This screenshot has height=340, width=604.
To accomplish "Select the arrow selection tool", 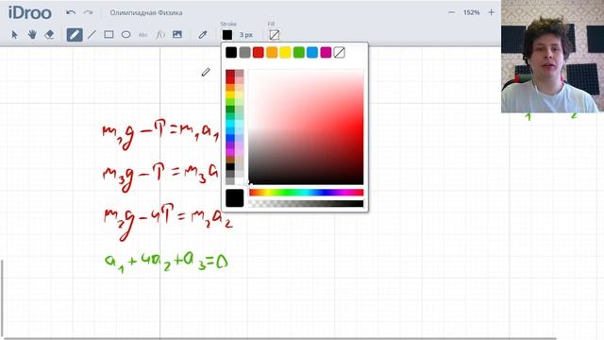I will pos(15,35).
